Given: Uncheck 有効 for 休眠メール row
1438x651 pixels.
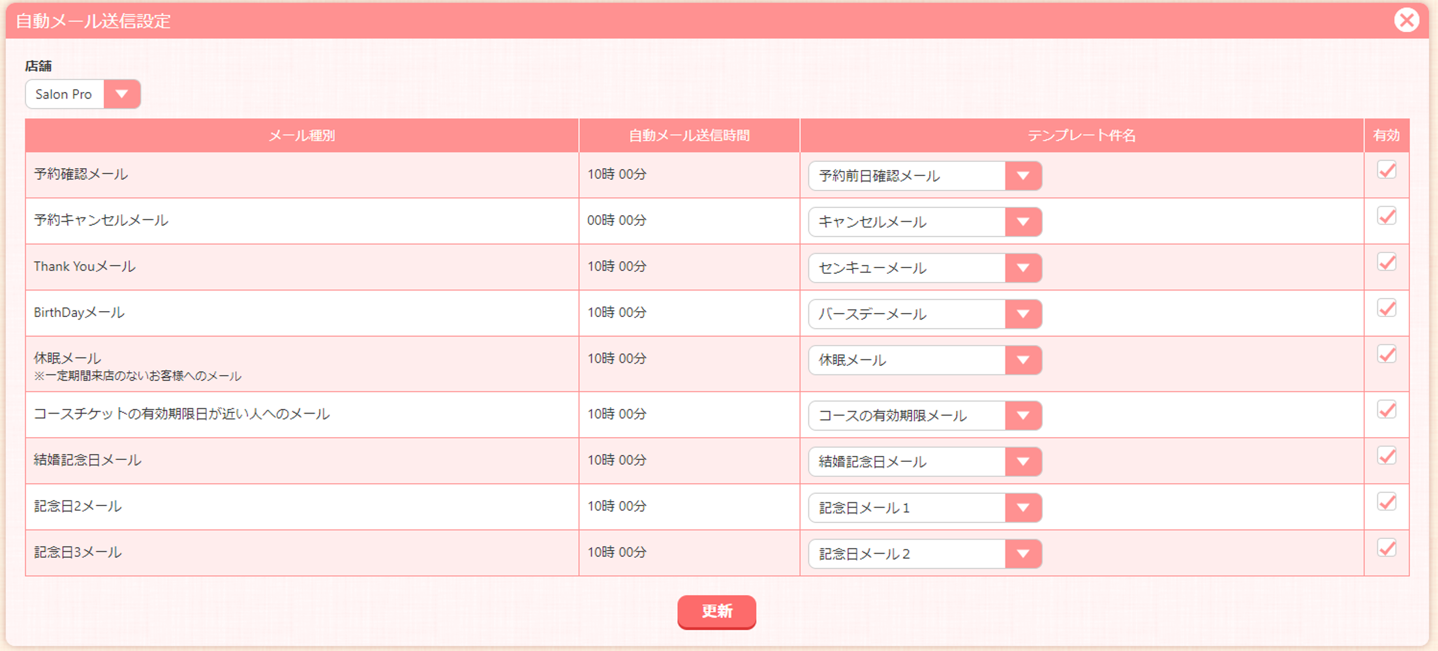Looking at the screenshot, I should click(x=1386, y=354).
